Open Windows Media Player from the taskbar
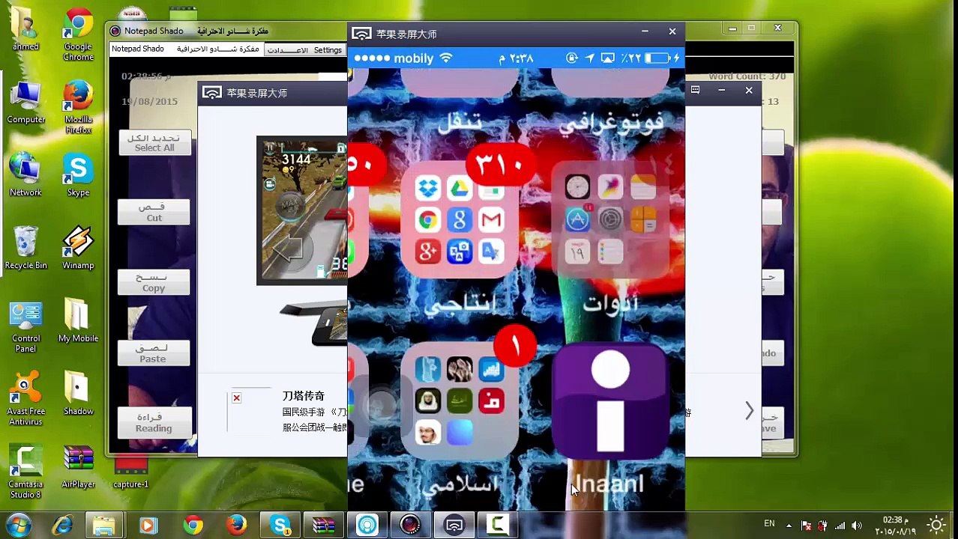 click(x=148, y=526)
